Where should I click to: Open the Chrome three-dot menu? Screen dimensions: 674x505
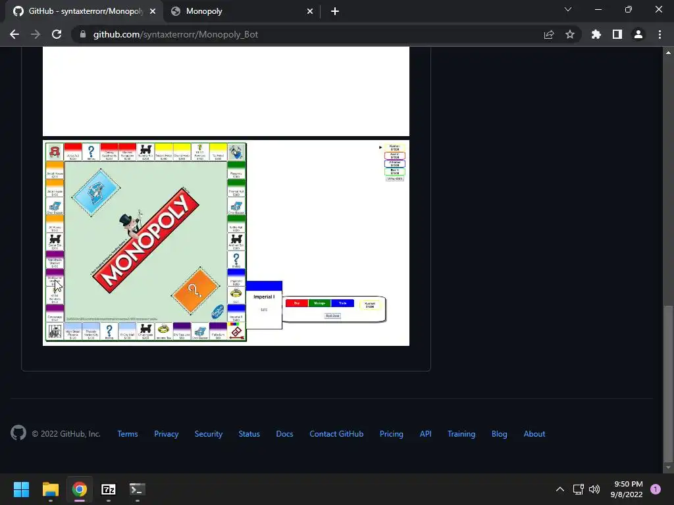pos(660,34)
